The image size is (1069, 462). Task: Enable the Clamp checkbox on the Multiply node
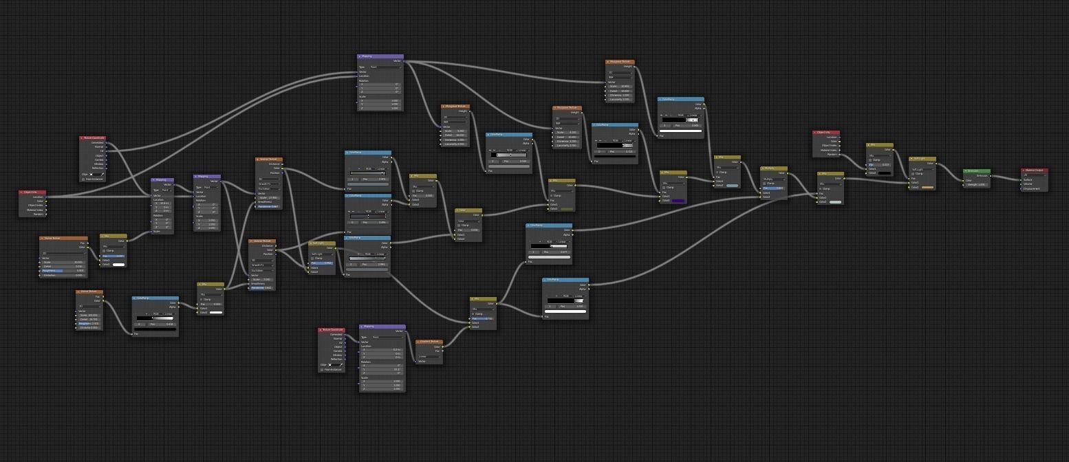[764, 184]
